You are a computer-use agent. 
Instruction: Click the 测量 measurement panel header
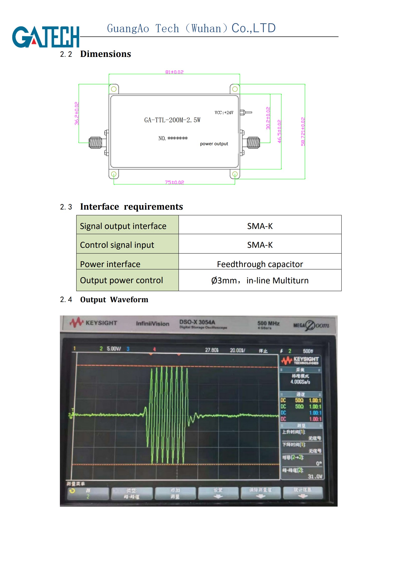click(x=301, y=426)
